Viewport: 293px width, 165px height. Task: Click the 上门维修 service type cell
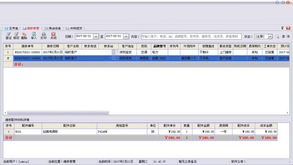[225, 52]
